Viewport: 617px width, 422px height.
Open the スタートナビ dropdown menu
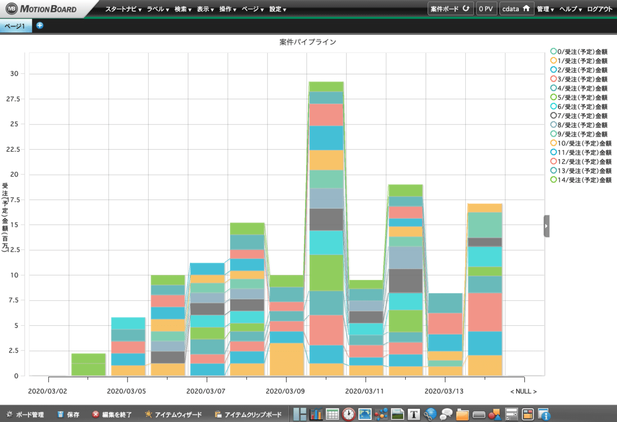pyautogui.click(x=123, y=9)
